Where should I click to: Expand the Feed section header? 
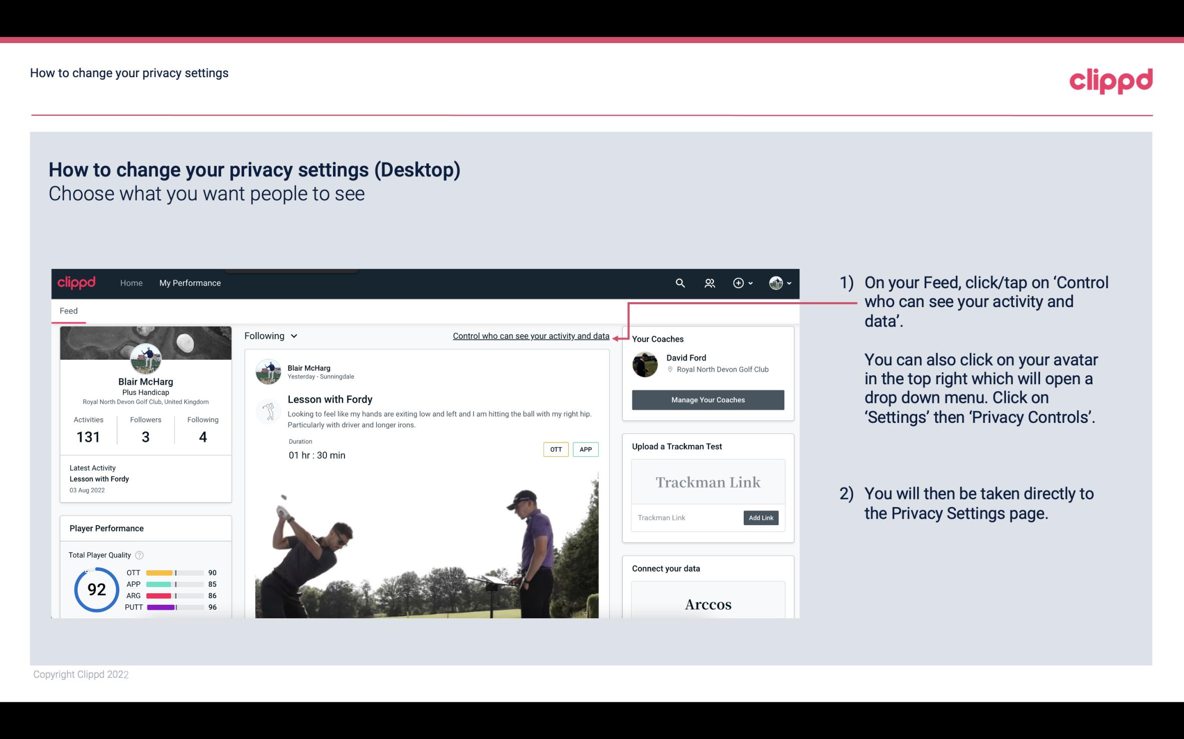click(x=68, y=310)
